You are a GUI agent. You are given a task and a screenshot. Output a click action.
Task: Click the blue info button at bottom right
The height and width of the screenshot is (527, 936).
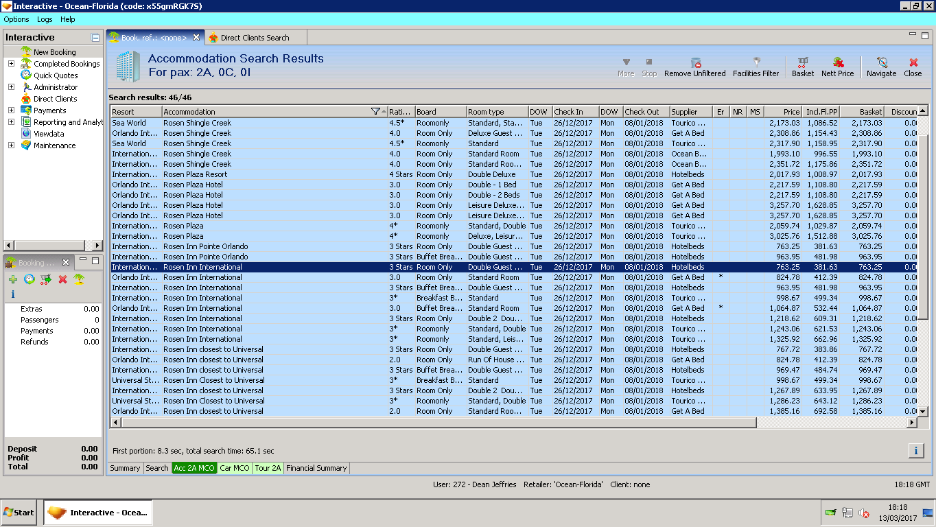point(915,451)
